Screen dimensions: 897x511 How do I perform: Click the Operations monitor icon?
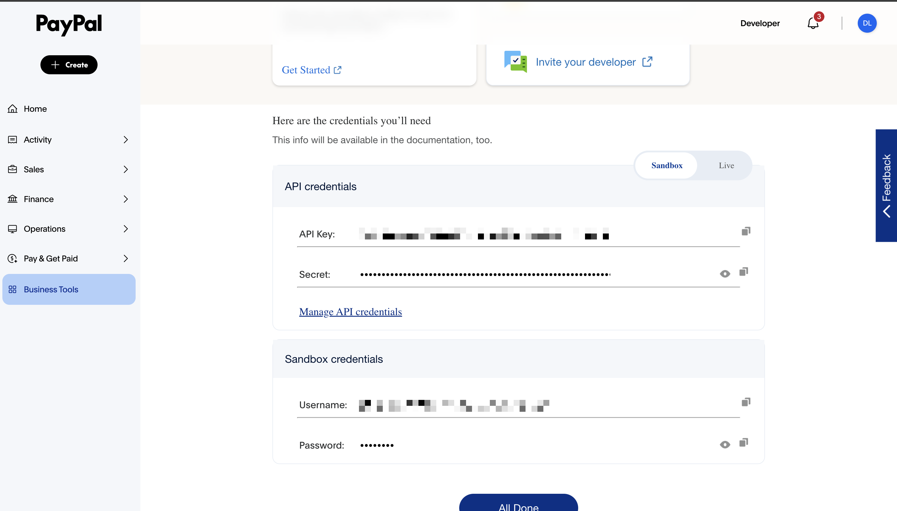(x=13, y=229)
